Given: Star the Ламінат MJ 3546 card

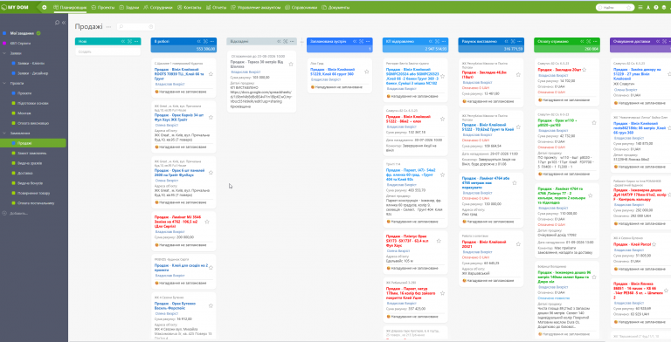Looking at the screenshot, I should click(207, 222).
